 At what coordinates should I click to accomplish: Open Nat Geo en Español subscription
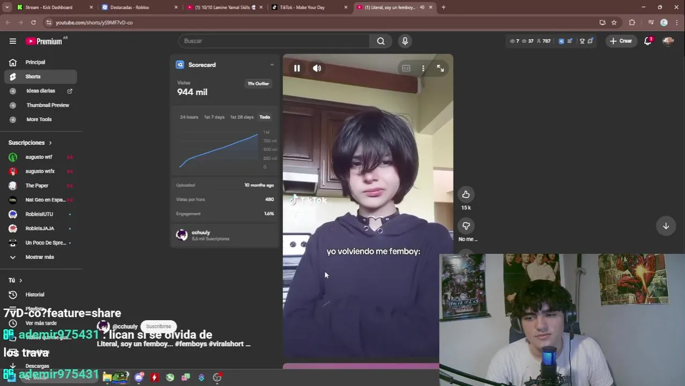click(x=41, y=200)
